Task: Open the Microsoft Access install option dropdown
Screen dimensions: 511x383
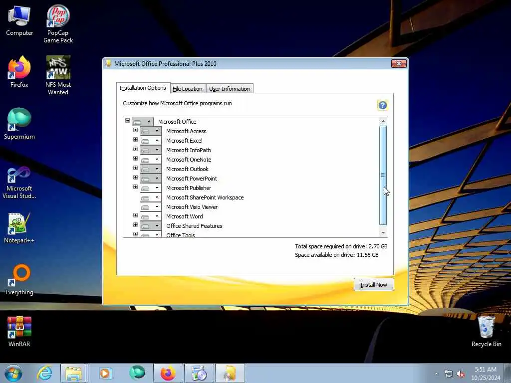Action: point(151,131)
